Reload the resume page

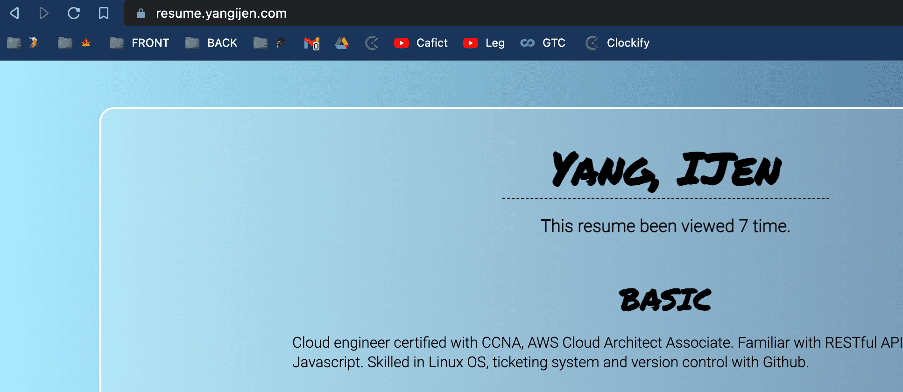(x=74, y=13)
